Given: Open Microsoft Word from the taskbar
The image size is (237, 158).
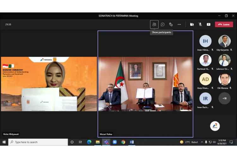Looking at the screenshot, I should coord(132,142).
